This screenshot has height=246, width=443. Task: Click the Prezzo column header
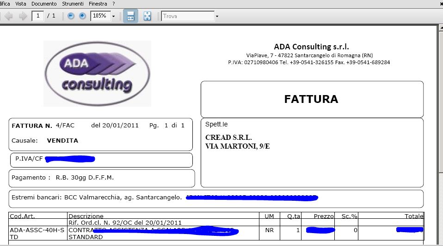324,216
